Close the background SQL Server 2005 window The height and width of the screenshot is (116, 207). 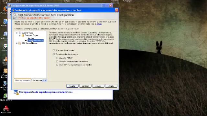point(111,5)
